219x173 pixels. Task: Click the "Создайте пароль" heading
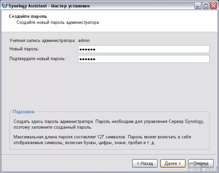point(28,16)
